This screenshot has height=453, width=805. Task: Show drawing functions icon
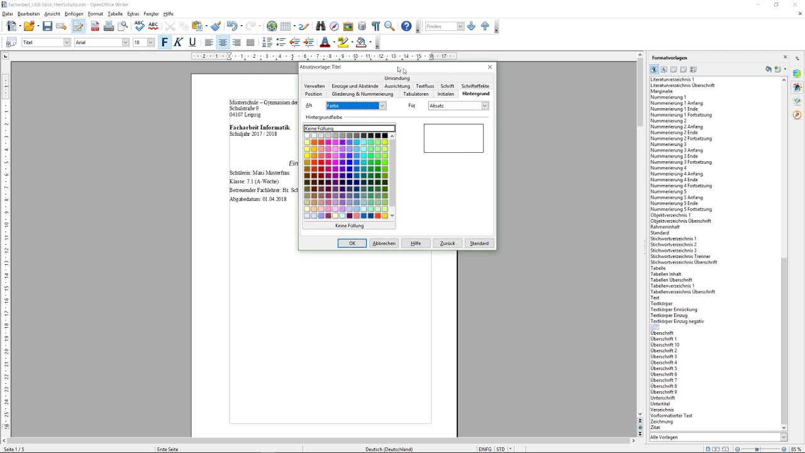tap(304, 26)
